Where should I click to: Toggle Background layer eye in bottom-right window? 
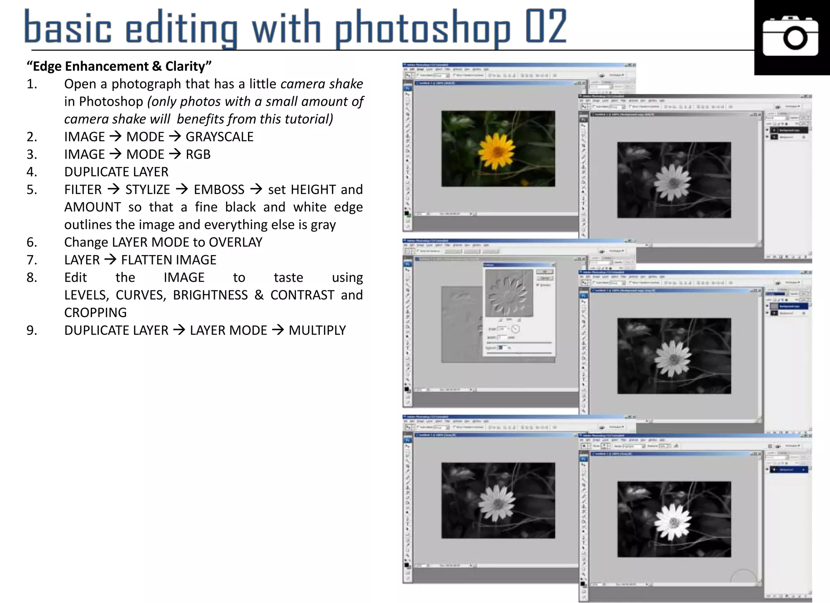767,469
